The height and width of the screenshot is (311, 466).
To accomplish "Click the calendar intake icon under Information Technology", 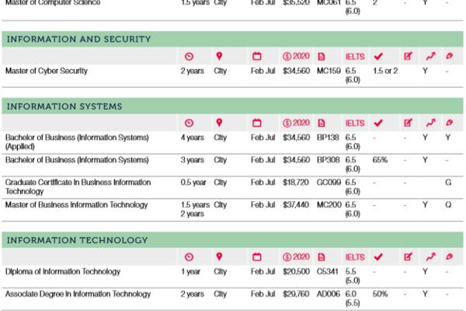I will click(258, 257).
